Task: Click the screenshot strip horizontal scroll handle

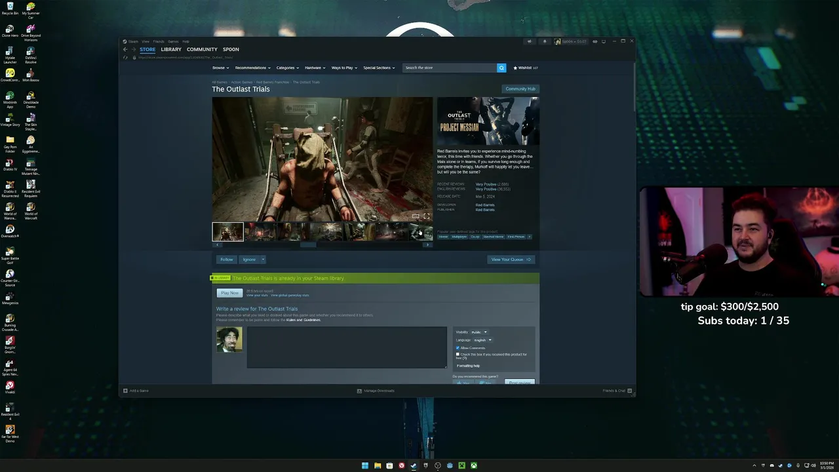Action: [x=308, y=245]
